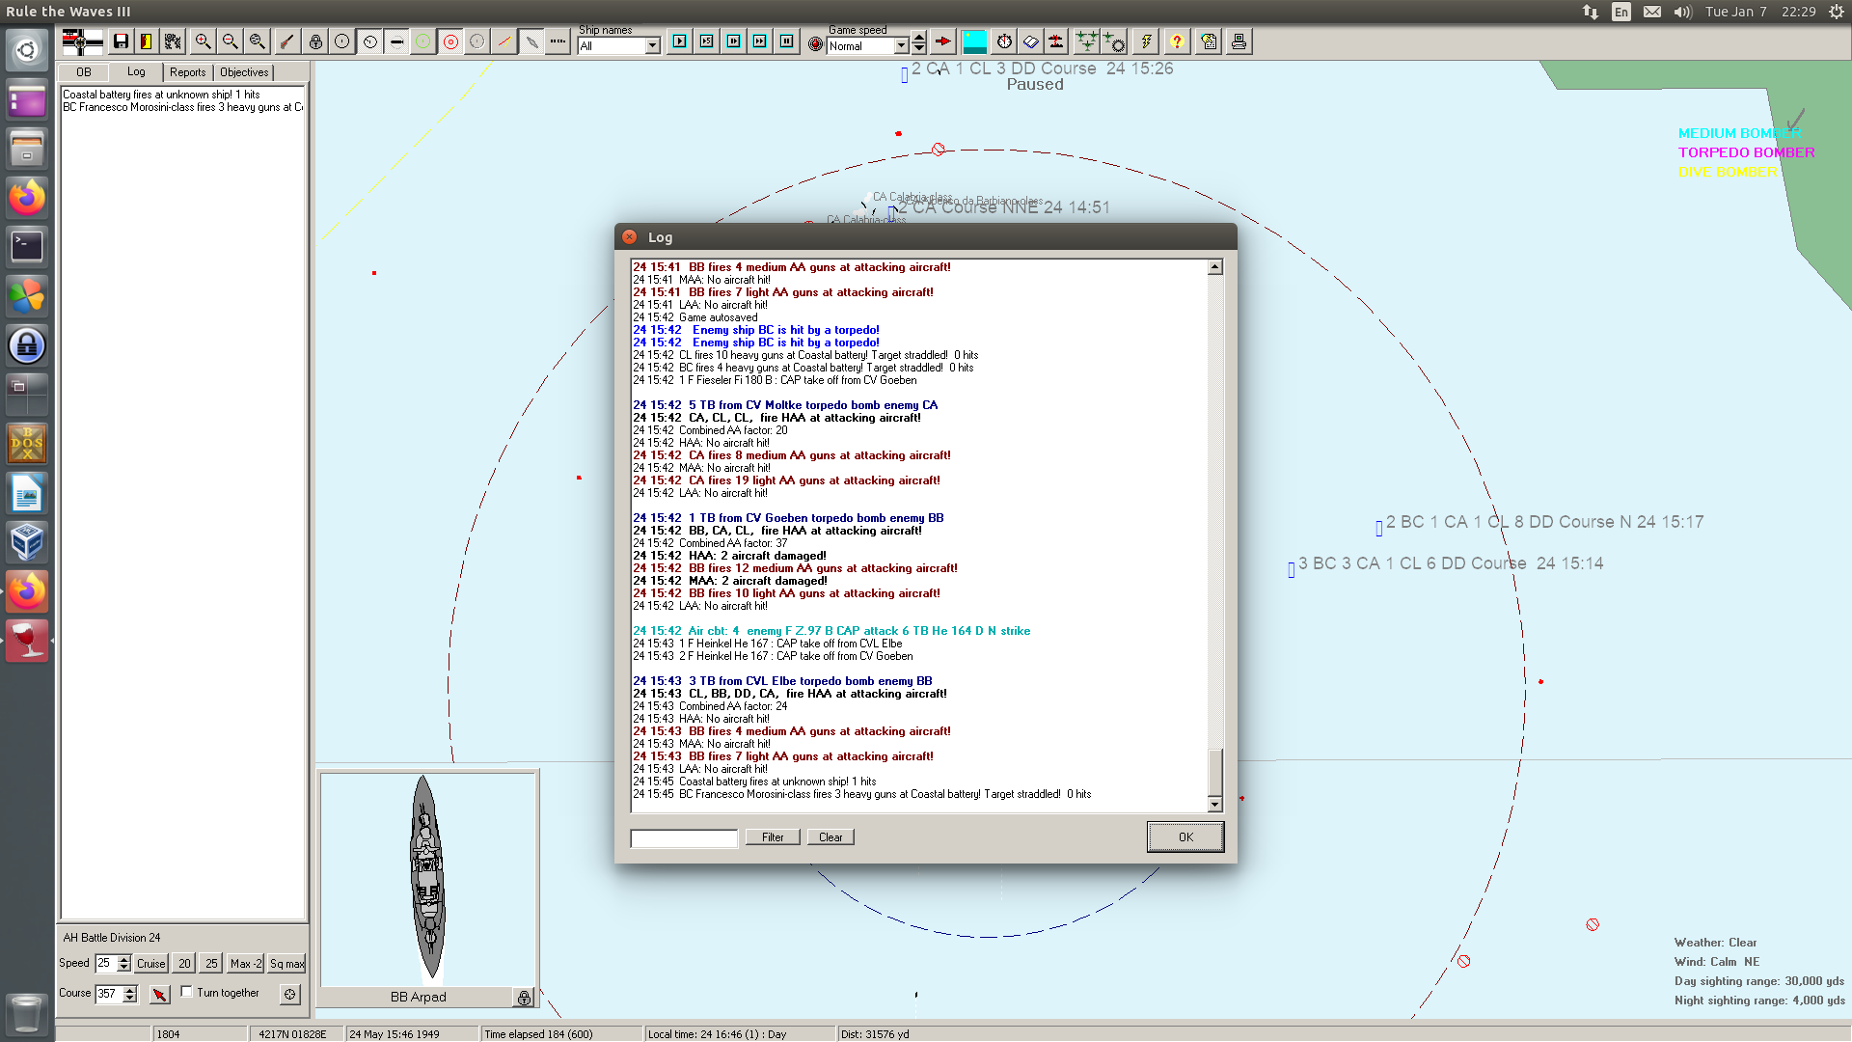Set speed with the 20 button

(x=184, y=964)
